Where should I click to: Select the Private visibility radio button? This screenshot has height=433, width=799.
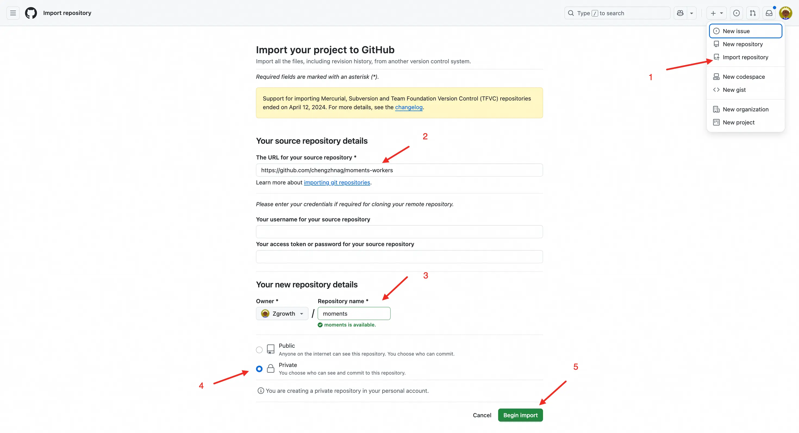pyautogui.click(x=259, y=369)
